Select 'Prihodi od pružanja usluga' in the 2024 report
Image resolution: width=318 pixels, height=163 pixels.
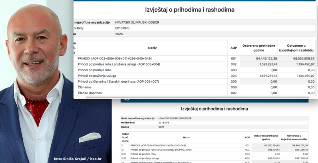[145, 158]
